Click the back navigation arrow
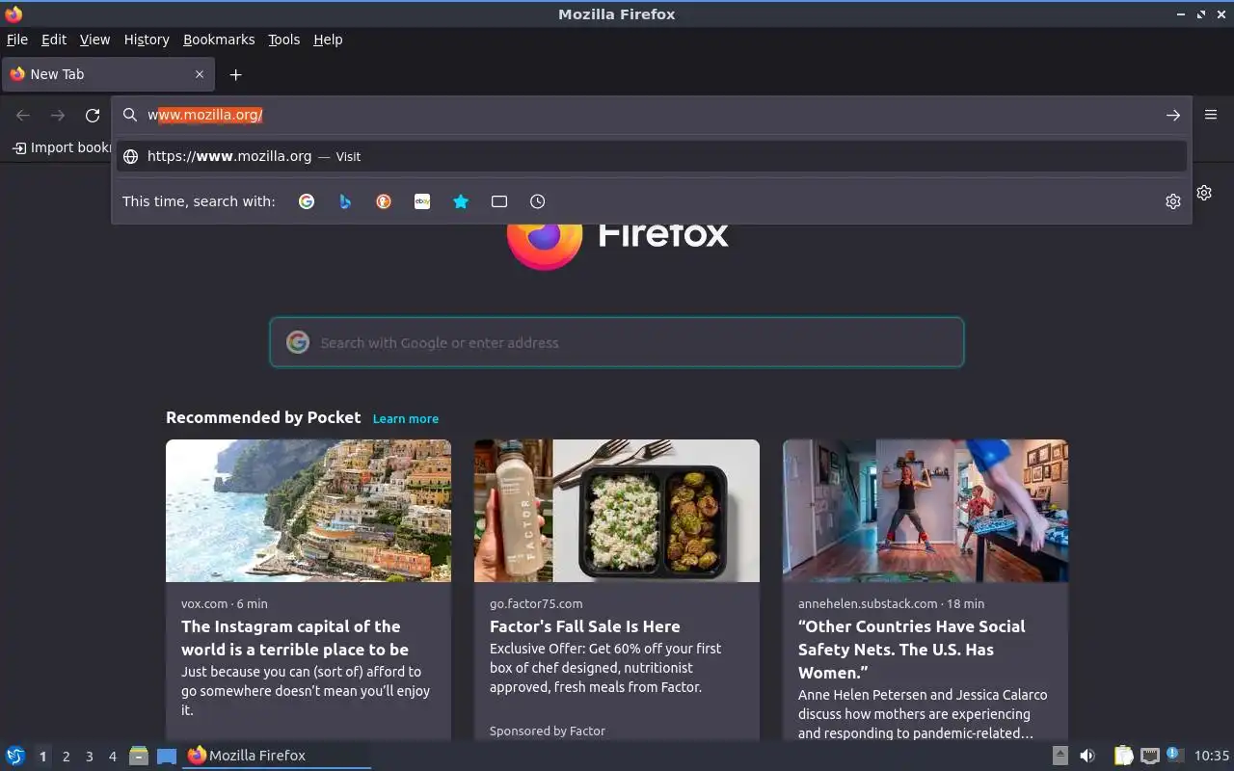This screenshot has height=771, width=1234. [23, 116]
